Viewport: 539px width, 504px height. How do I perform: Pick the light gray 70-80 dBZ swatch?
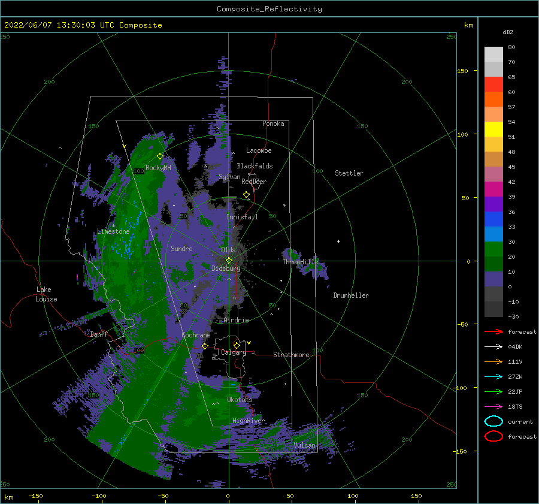pyautogui.click(x=493, y=55)
